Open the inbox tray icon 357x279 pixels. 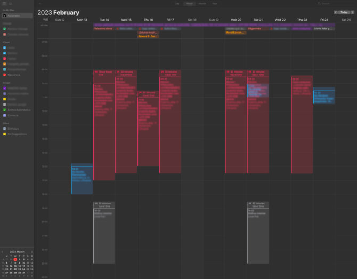click(10, 3)
